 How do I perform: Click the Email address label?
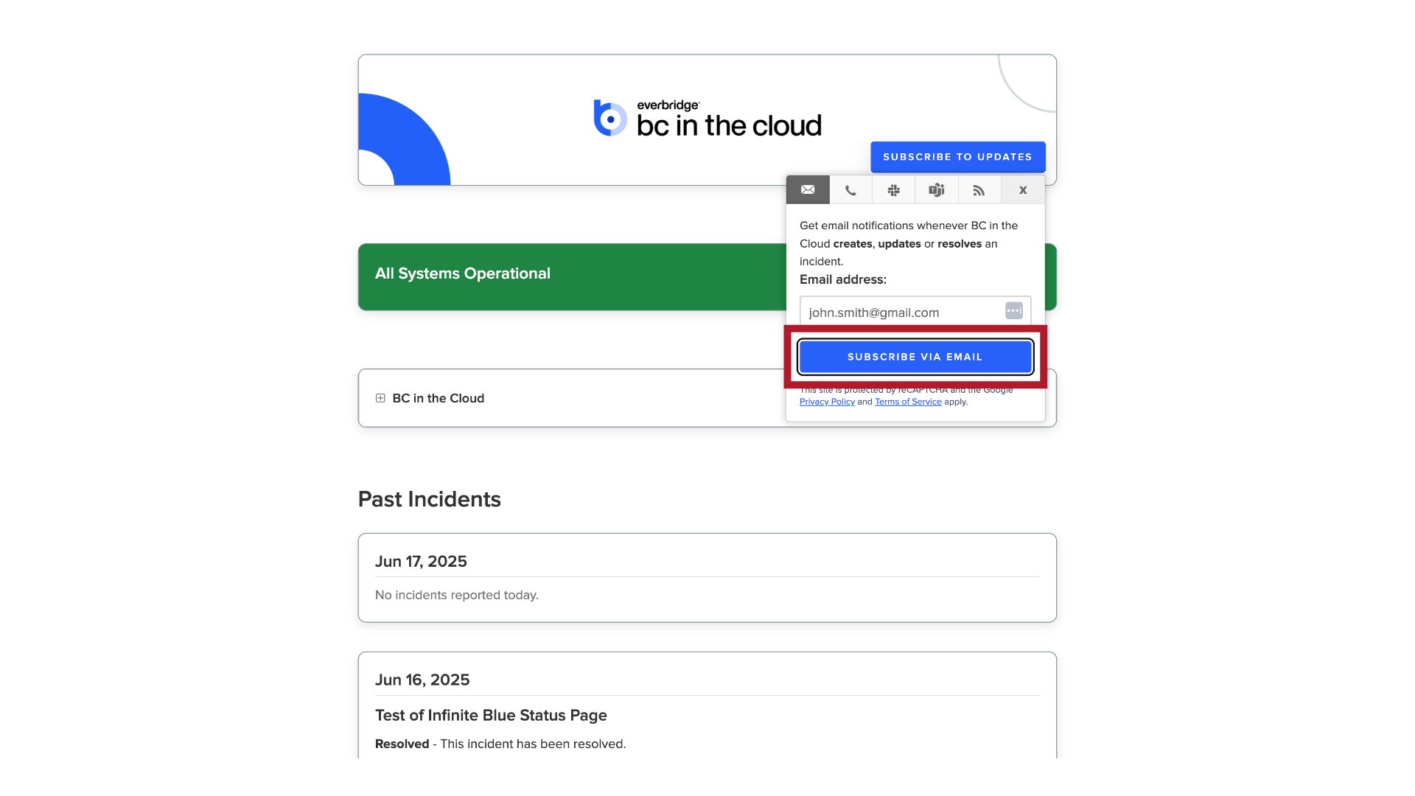(x=843, y=279)
